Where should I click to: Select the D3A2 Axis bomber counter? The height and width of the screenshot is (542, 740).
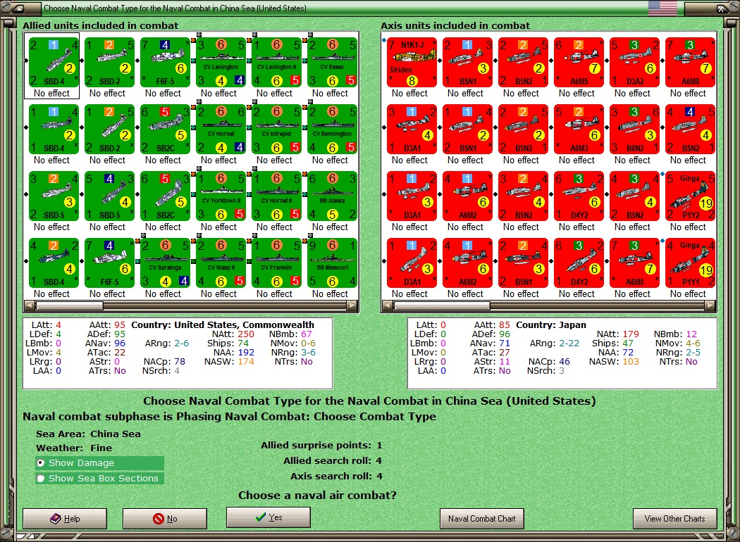[x=635, y=62]
